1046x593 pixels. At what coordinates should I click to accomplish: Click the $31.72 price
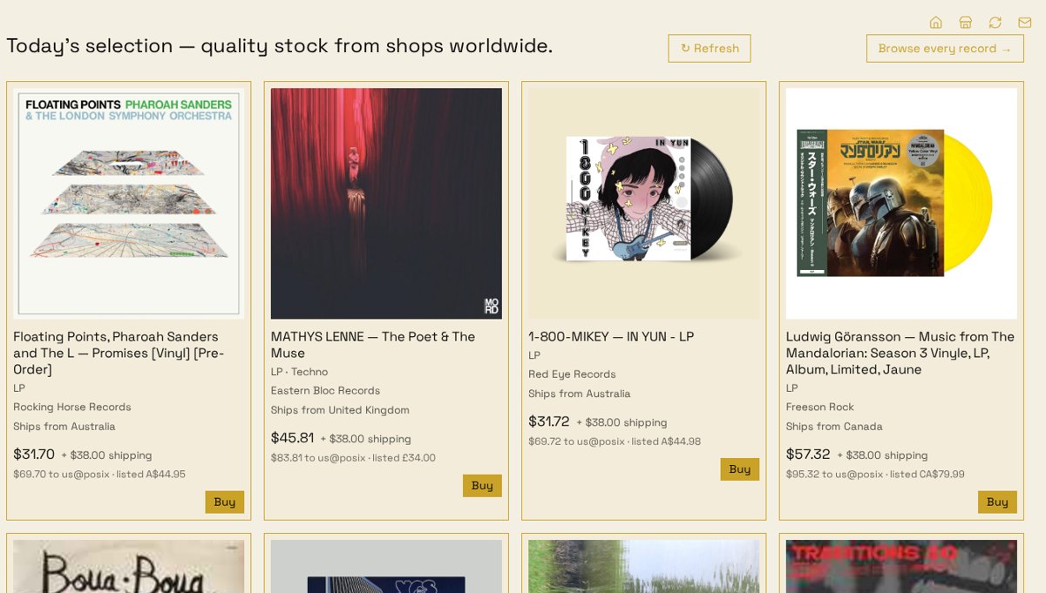click(549, 421)
